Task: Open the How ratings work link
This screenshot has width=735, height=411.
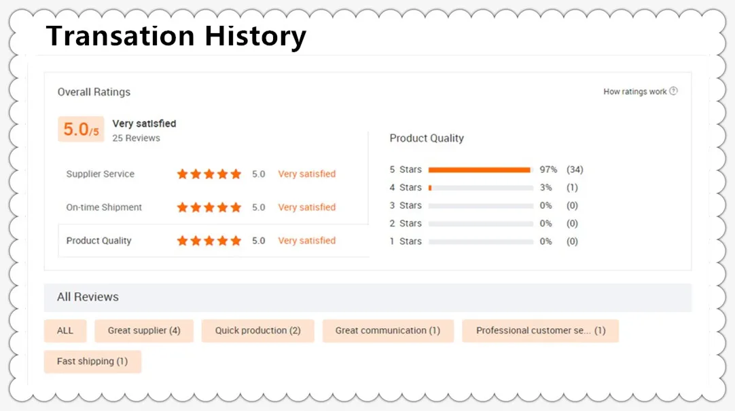Action: [634, 92]
